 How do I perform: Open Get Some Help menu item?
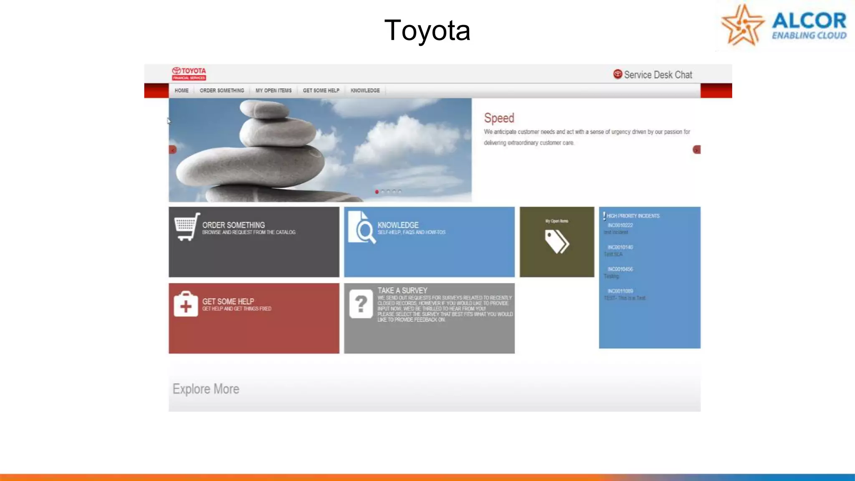(321, 91)
